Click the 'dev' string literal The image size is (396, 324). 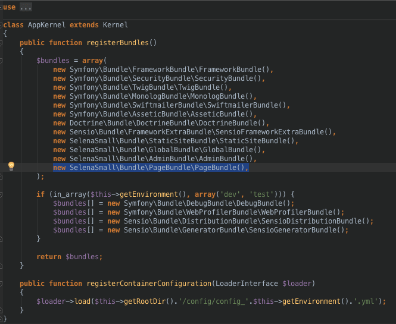pos(230,194)
